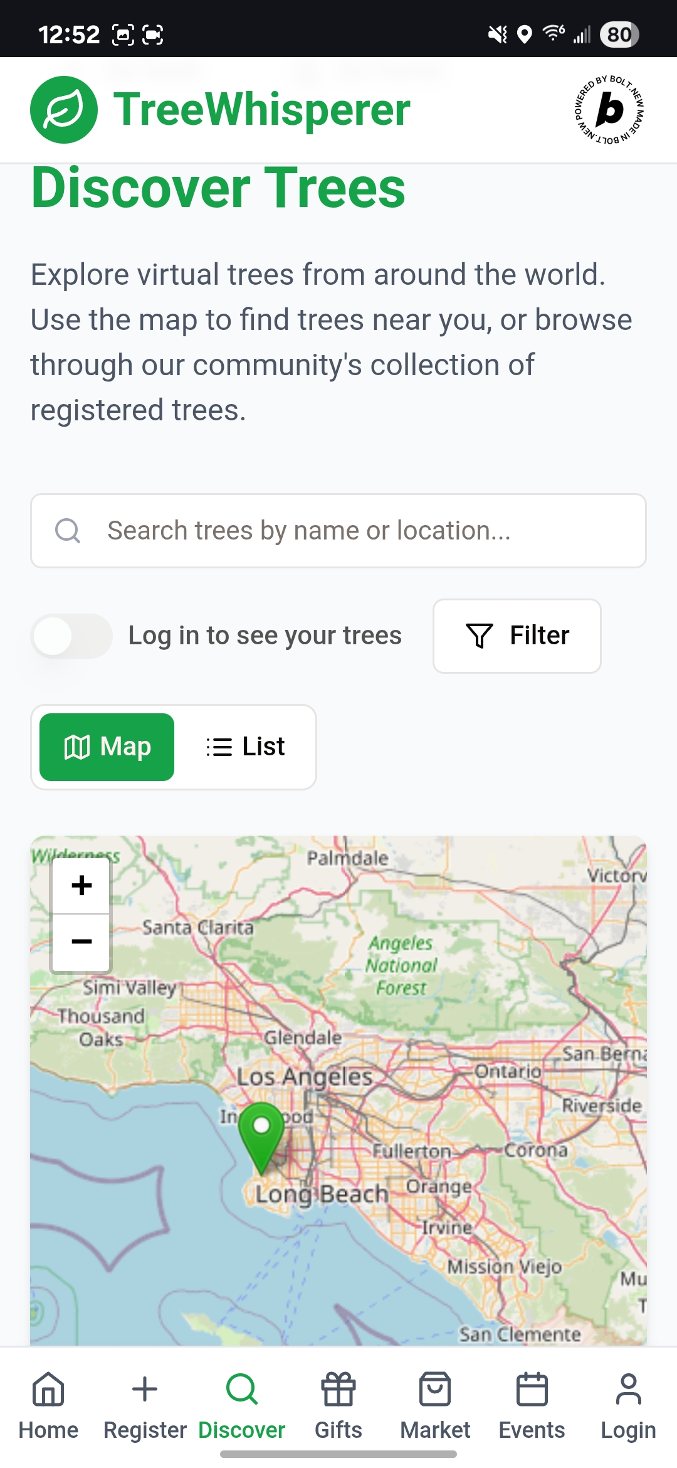This screenshot has width=677, height=1468.
Task: Zoom out of the map with the minus button
Action: click(81, 942)
